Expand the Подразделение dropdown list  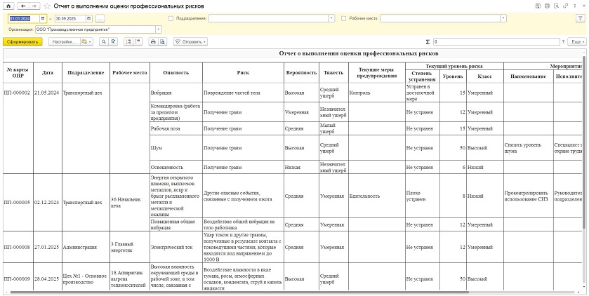[331, 18]
